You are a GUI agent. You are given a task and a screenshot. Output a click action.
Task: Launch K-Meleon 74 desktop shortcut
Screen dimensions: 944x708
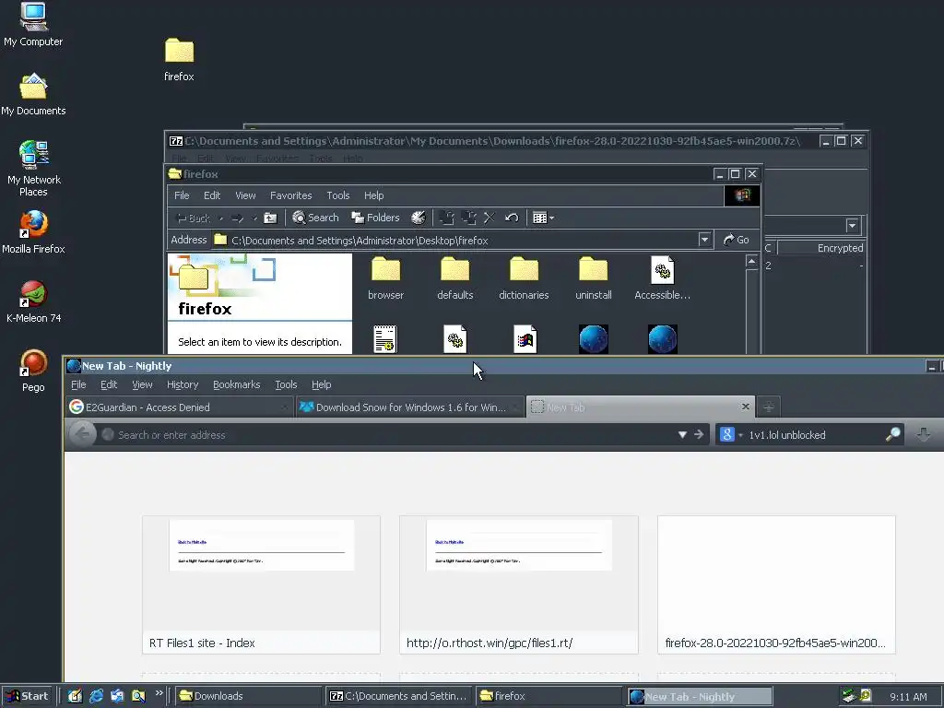33,301
